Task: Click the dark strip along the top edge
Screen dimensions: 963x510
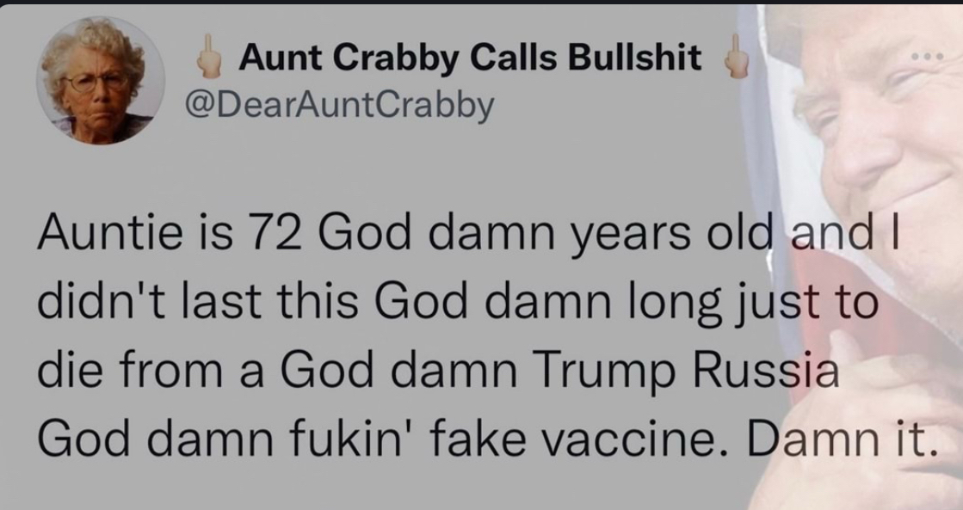Action: [481, 3]
